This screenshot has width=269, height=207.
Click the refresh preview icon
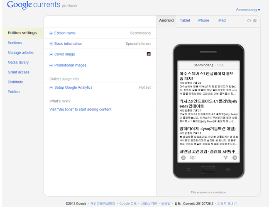click(249, 21)
